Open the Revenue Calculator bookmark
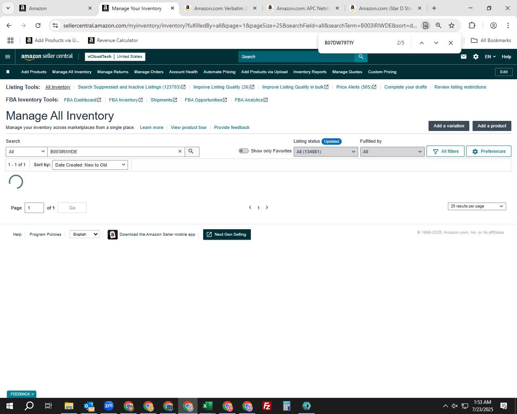 coord(113,40)
